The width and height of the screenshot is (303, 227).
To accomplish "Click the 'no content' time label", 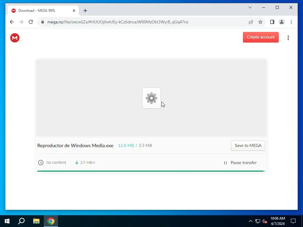I will click(x=56, y=163).
